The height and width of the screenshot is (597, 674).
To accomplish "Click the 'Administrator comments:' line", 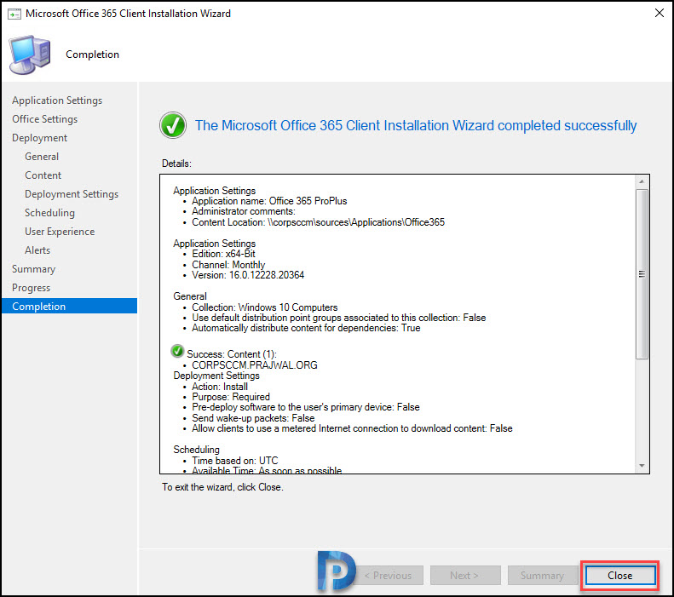I will point(244,211).
